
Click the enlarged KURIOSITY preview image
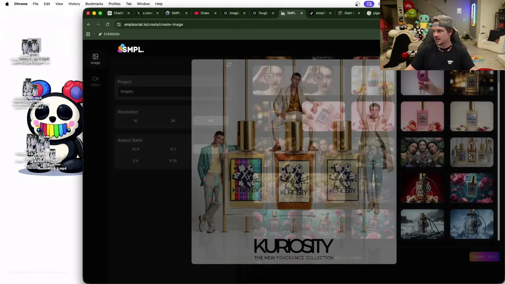(x=294, y=162)
